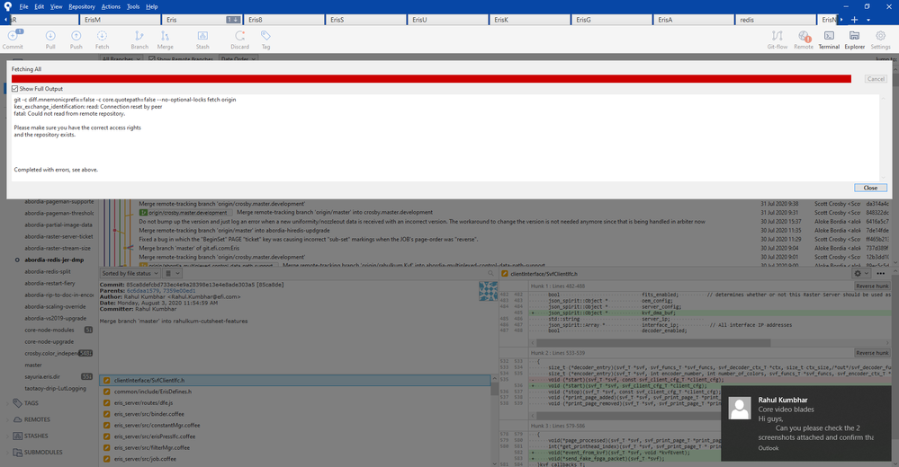Image resolution: width=899 pixels, height=467 pixels.
Task: Toggle Show Remote Branches checkbox
Action: (x=152, y=59)
